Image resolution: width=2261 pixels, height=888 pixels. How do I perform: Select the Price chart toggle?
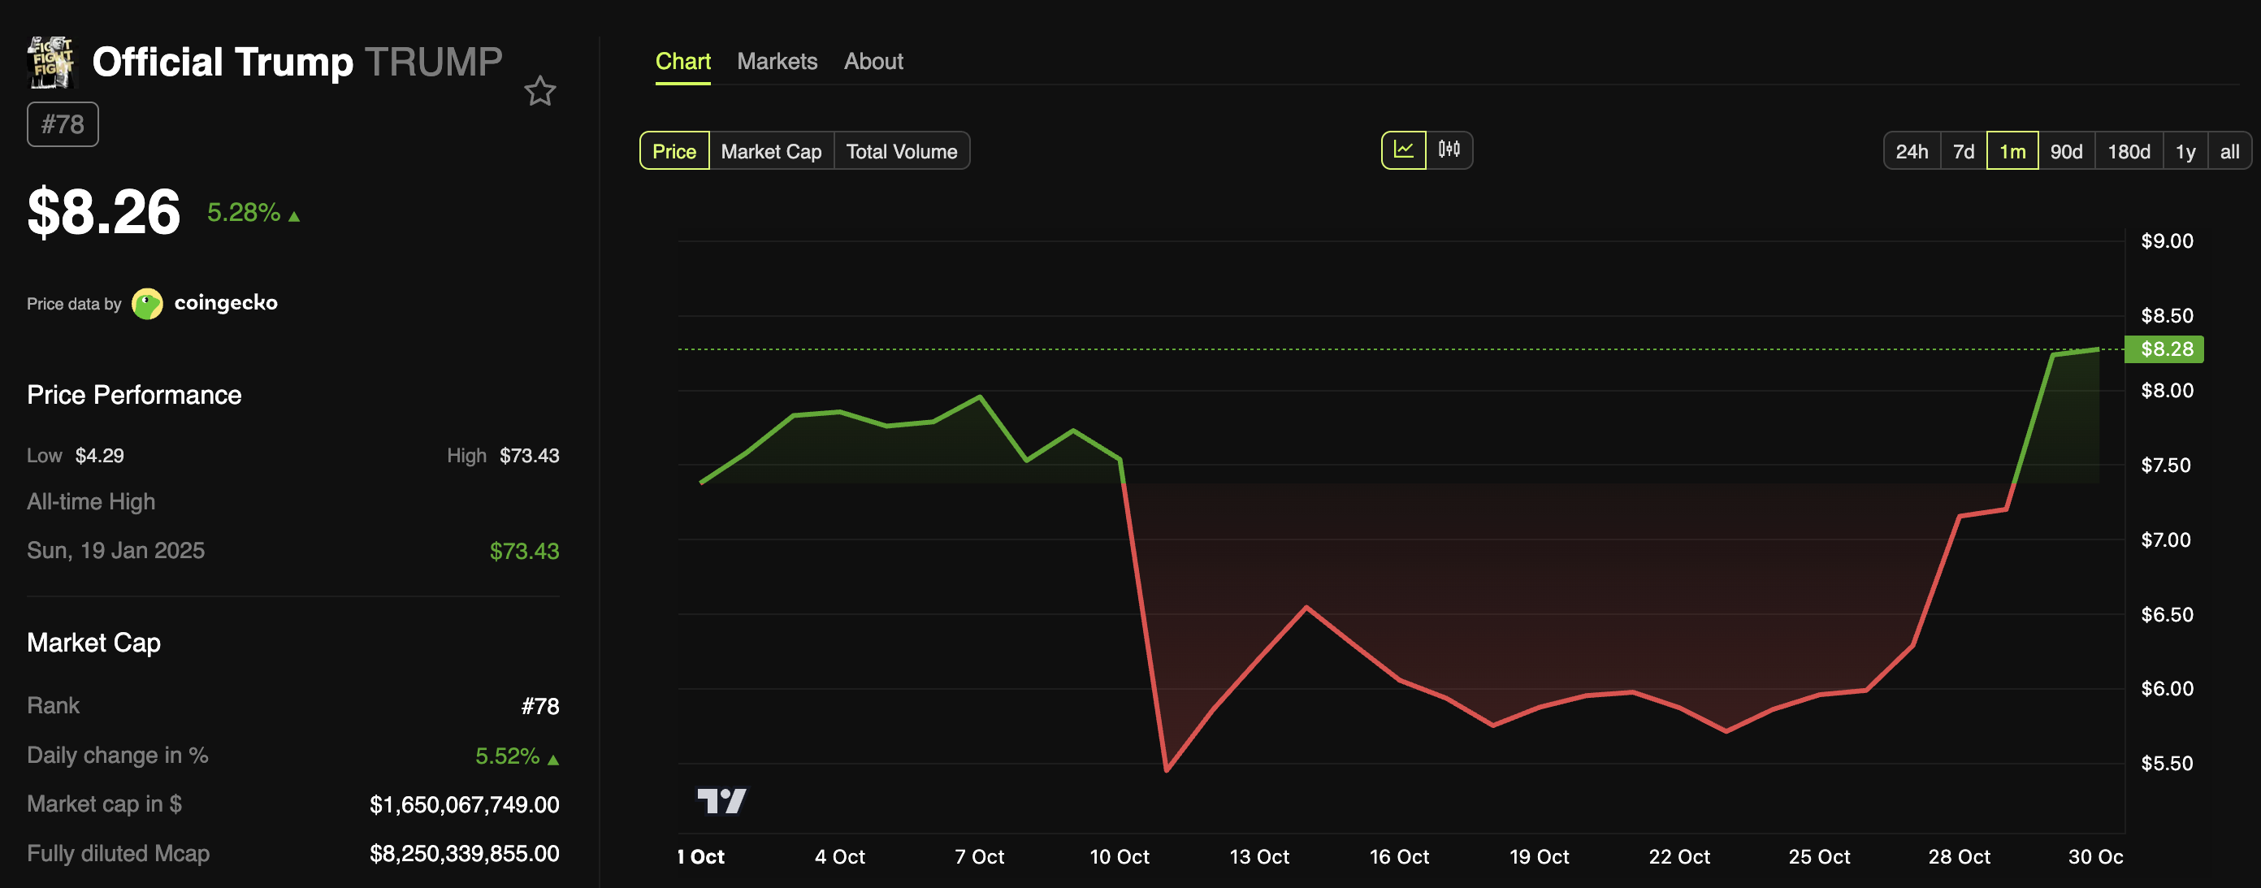coord(674,151)
